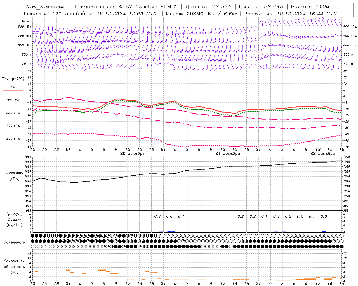The height and width of the screenshot is (286, 358).
Task: Select the 'Модель COSMO-RU / 6.6км' label
Action: (x=201, y=14)
